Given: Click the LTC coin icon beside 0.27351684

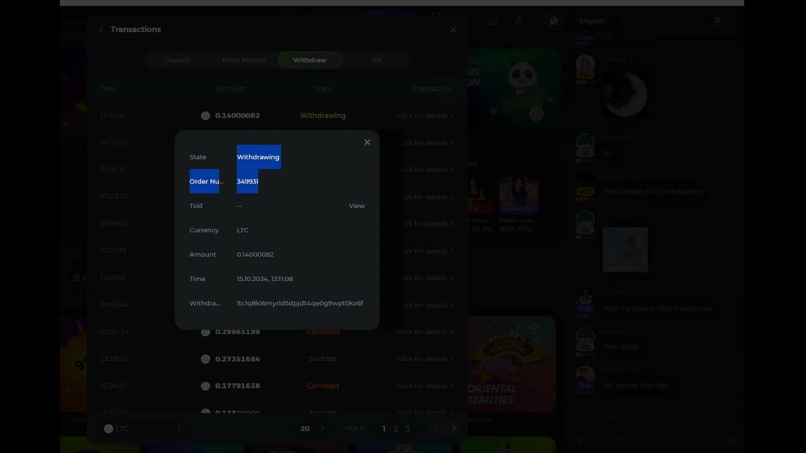Looking at the screenshot, I should pos(205,359).
